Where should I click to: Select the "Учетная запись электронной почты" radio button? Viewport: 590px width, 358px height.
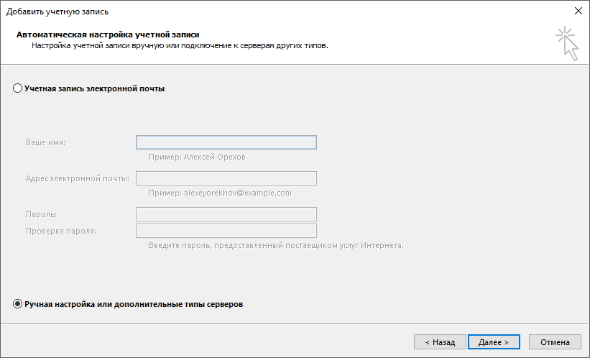[x=18, y=88]
